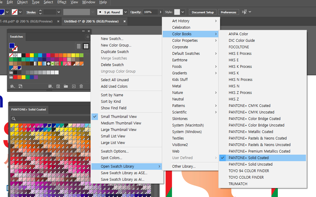Expand Default Swatches submenu
Image resolution: width=316 pixels, height=197 pixels.
tap(191, 54)
